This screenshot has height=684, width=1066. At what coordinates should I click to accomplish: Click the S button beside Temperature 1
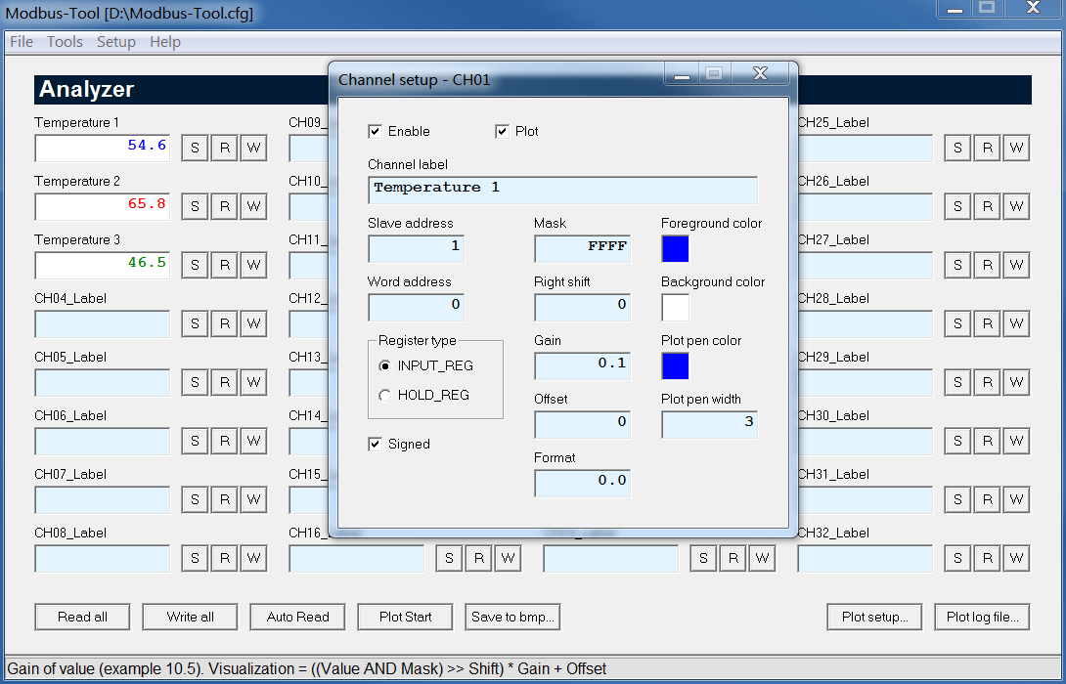coord(194,148)
